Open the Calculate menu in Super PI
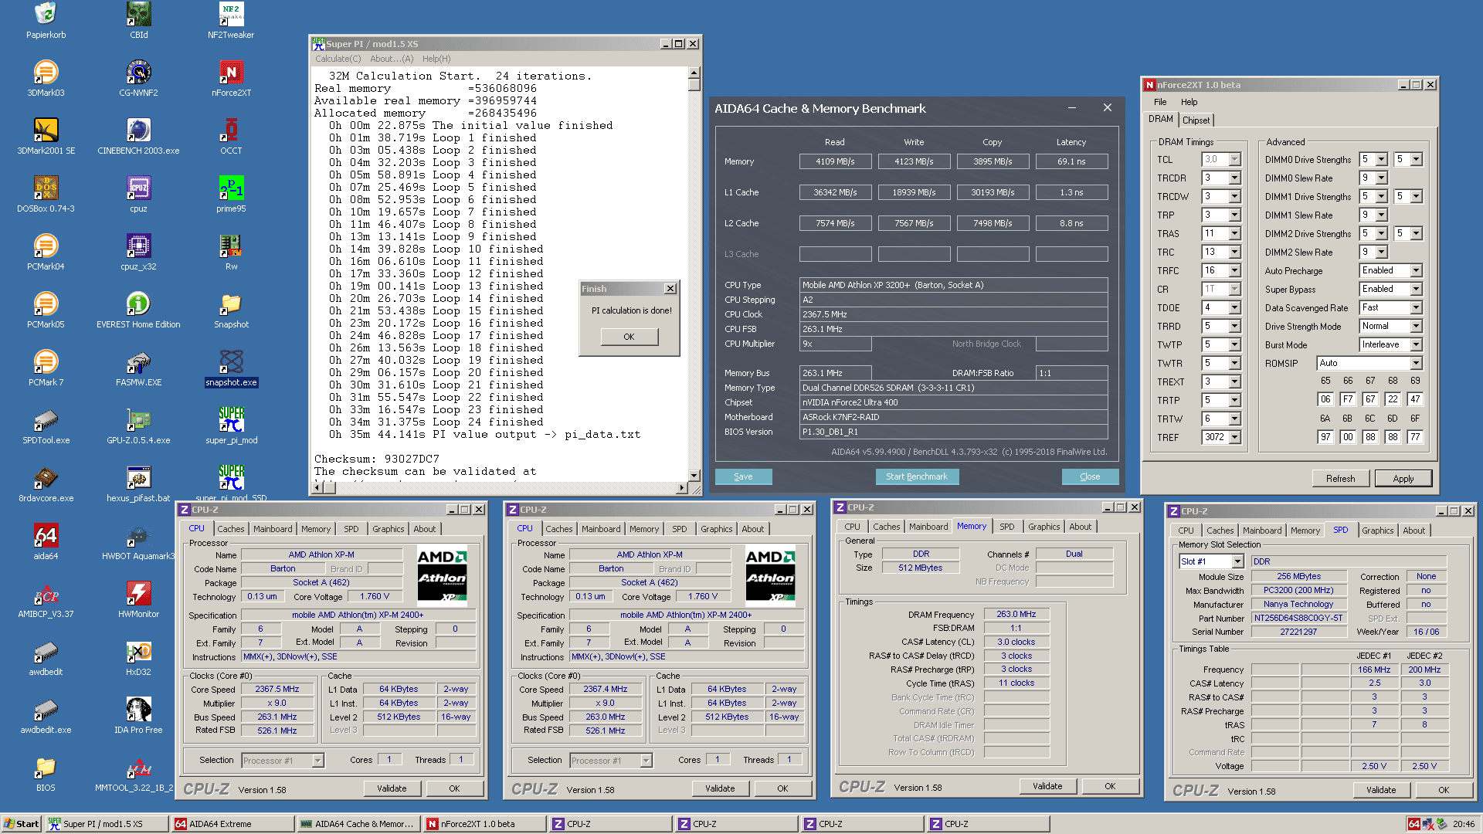This screenshot has height=834, width=1483. tap(338, 59)
